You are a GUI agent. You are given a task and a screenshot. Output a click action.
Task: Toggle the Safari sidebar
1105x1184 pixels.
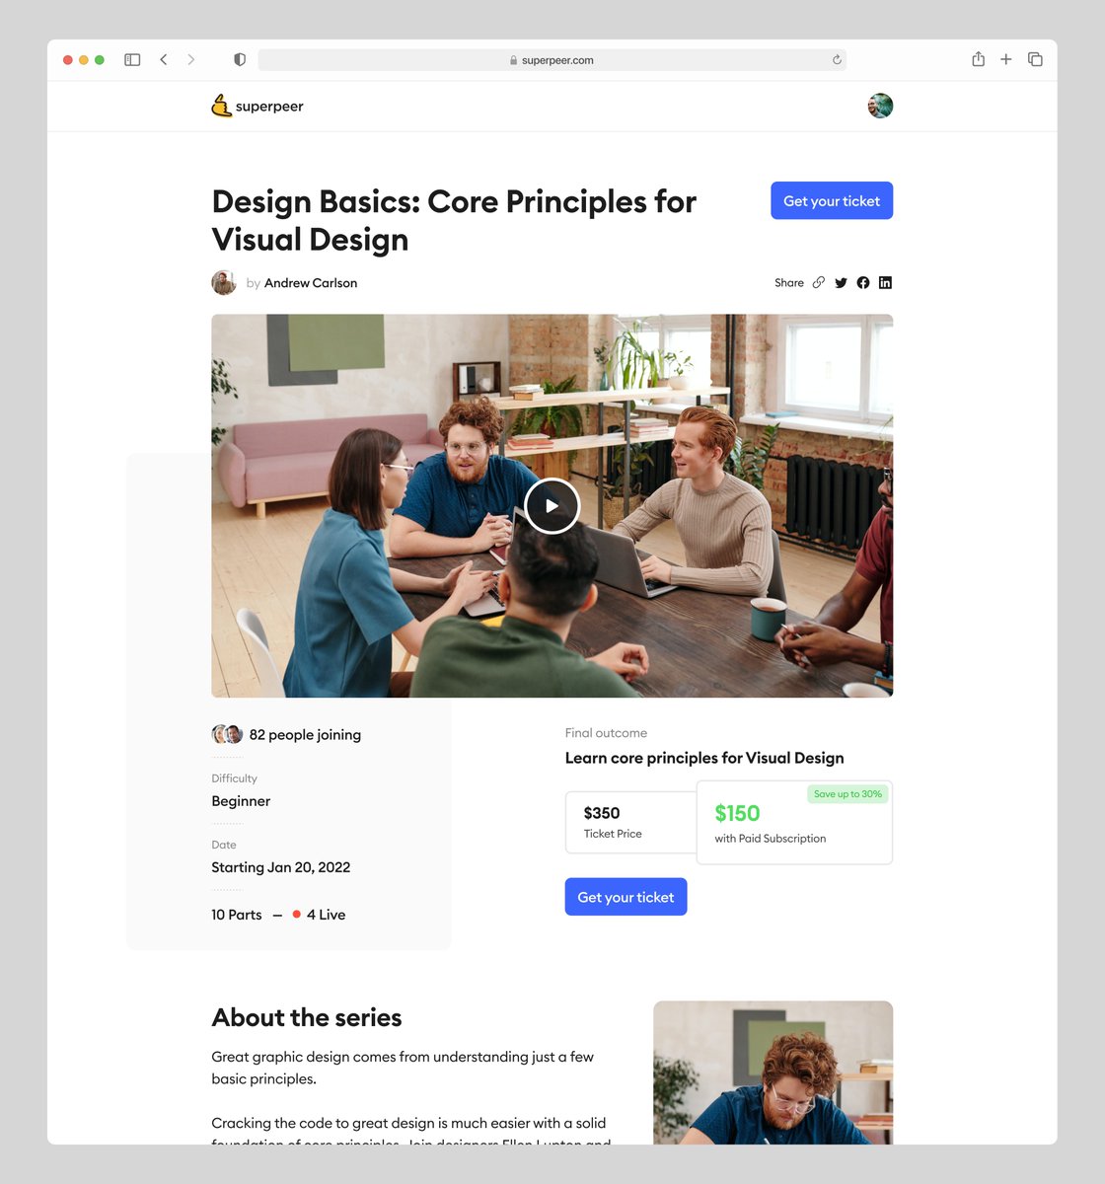coord(131,59)
